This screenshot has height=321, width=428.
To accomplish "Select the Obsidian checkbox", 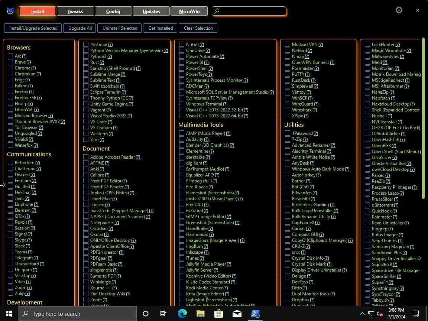I will pos(86,228).
